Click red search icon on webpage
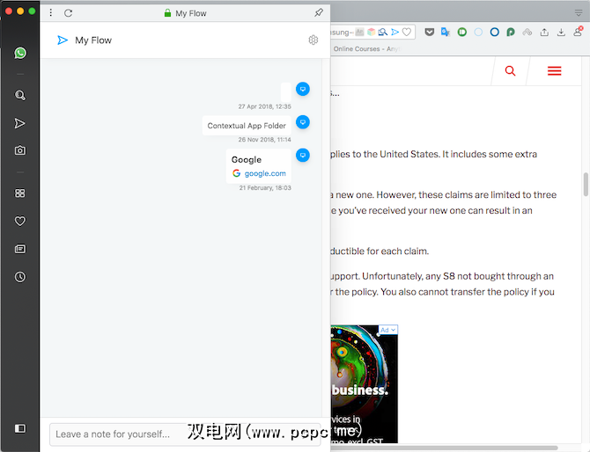 click(x=510, y=70)
